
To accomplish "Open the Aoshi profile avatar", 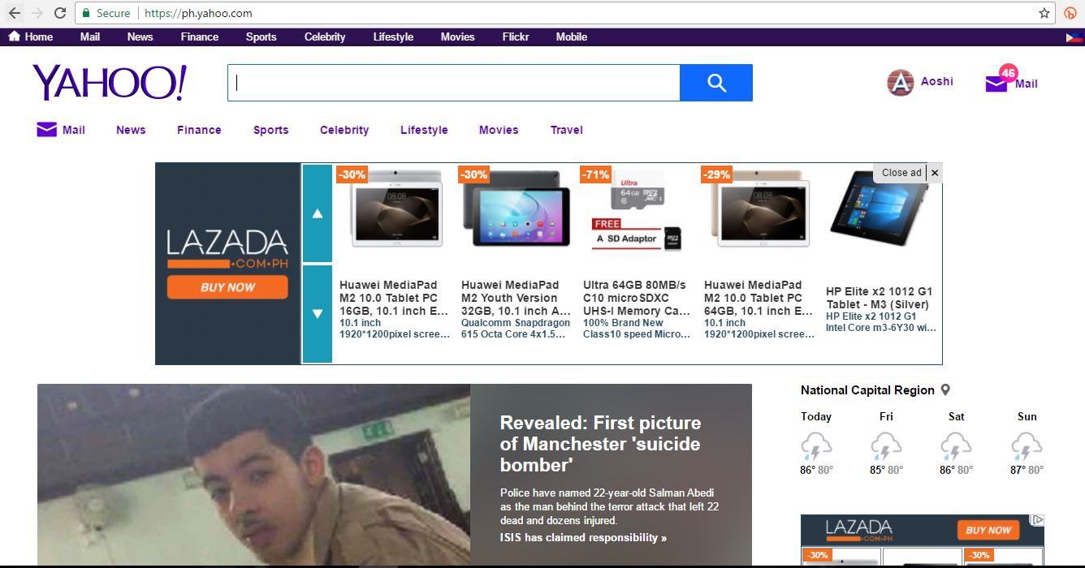I will pos(900,82).
